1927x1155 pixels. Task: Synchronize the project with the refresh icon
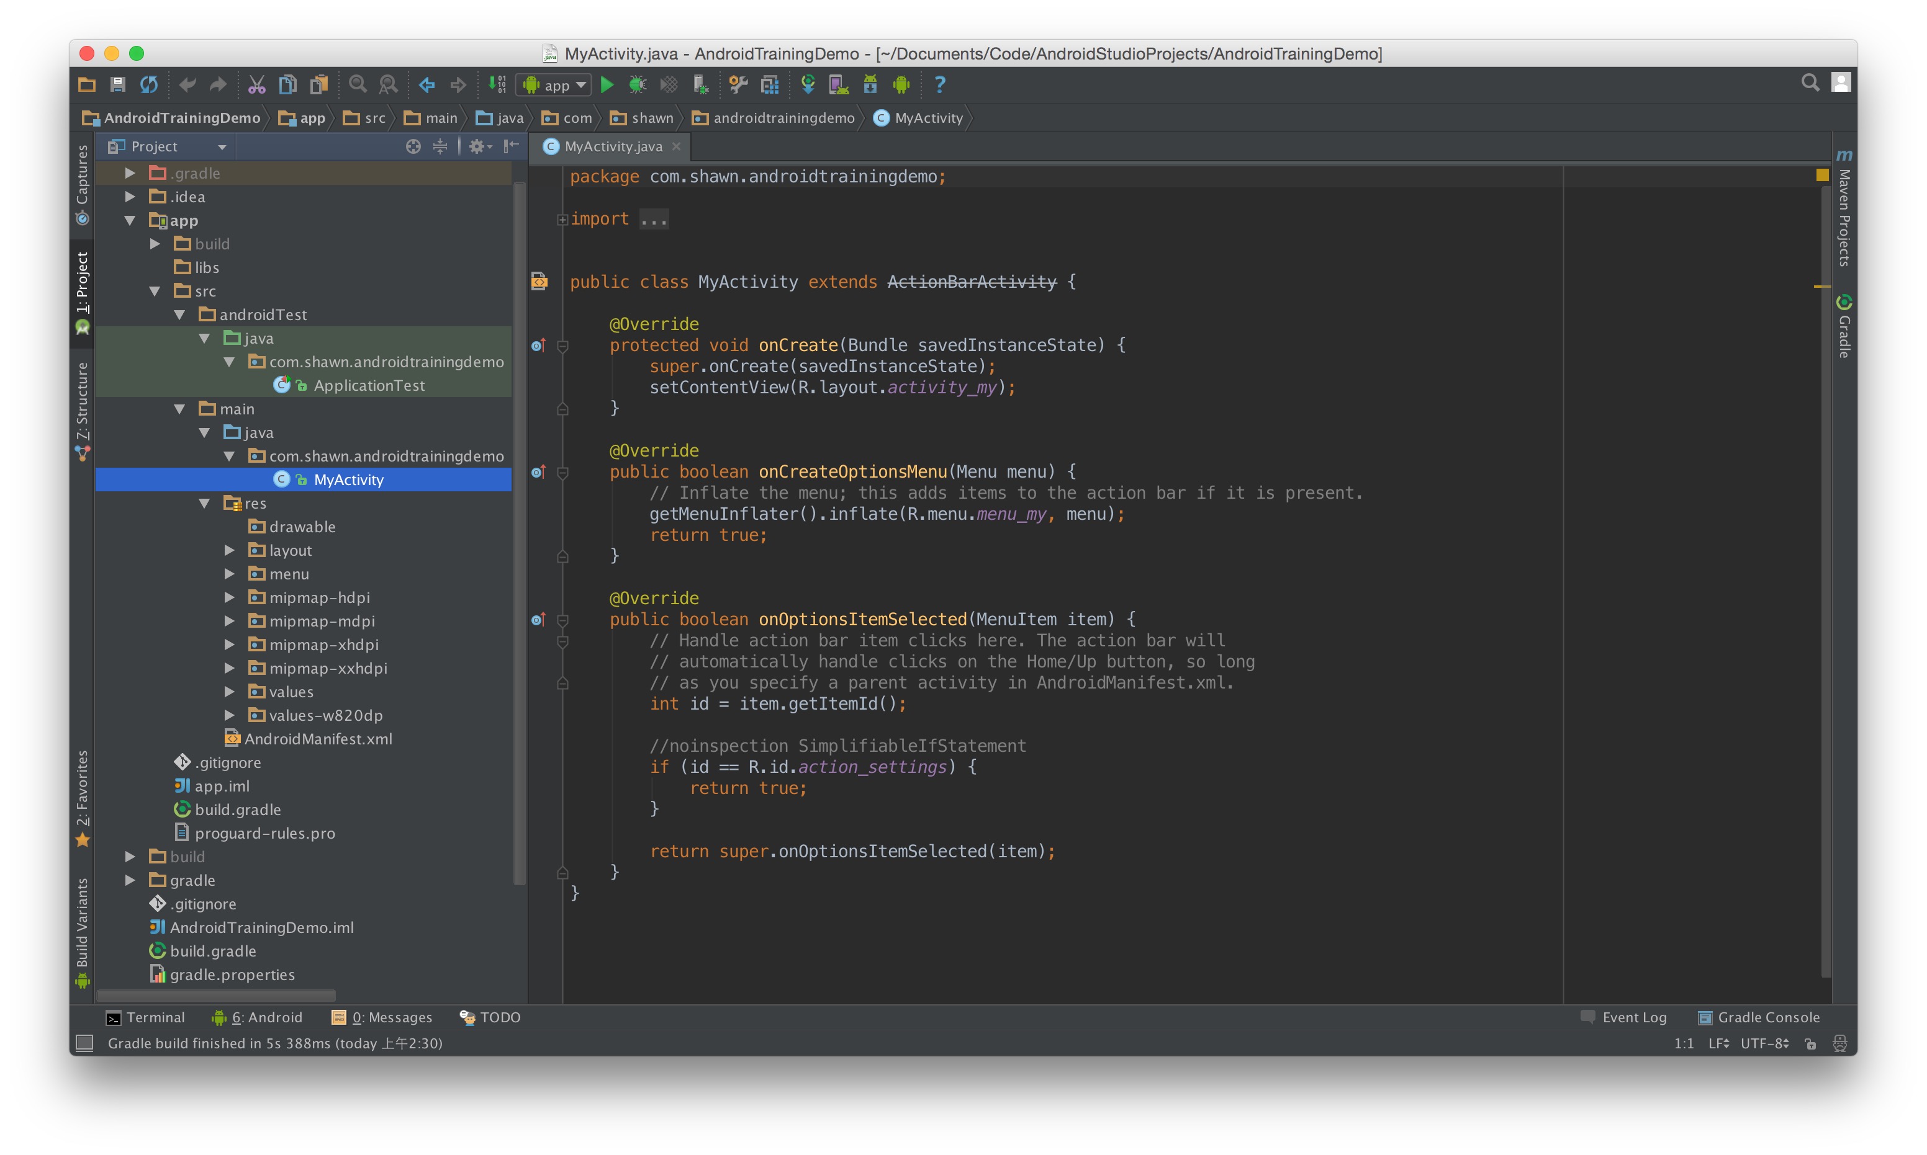tap(149, 85)
